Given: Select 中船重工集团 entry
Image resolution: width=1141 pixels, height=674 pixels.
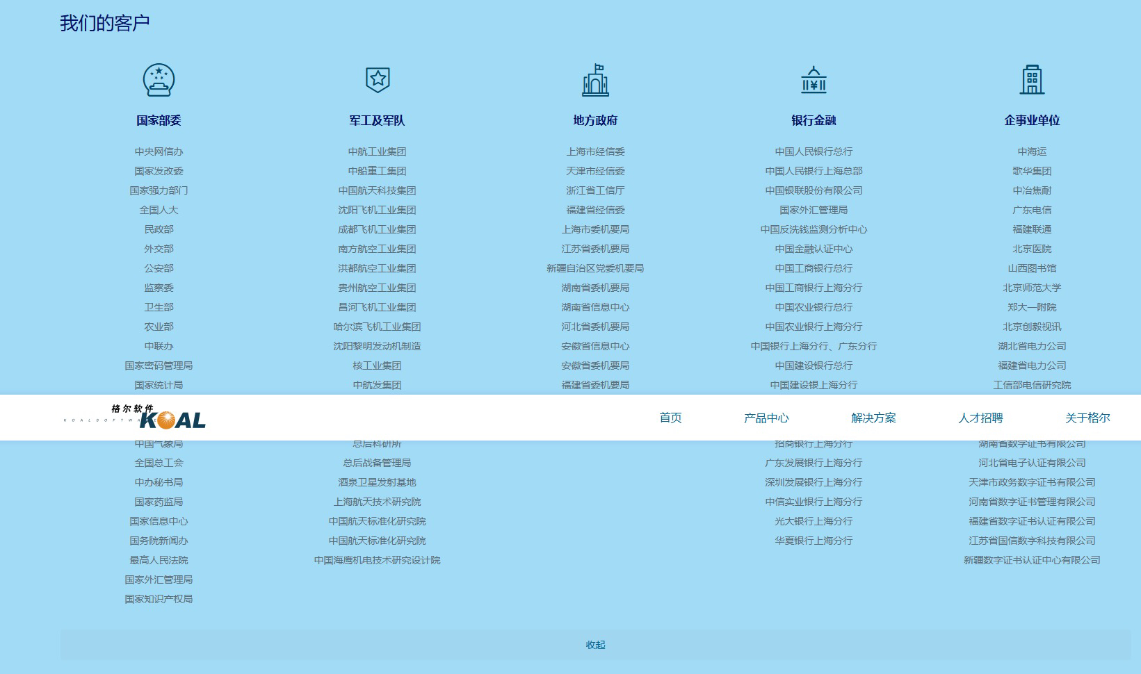Looking at the screenshot, I should (x=377, y=171).
